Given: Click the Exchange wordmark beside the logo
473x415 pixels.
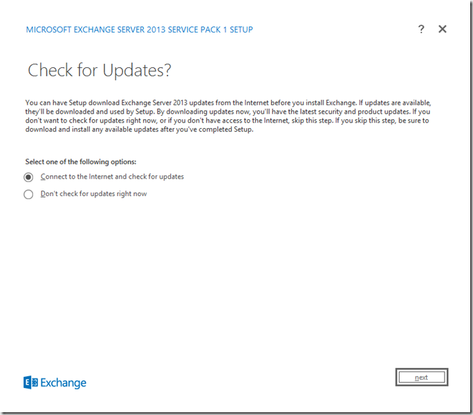Looking at the screenshot, I should [63, 382].
